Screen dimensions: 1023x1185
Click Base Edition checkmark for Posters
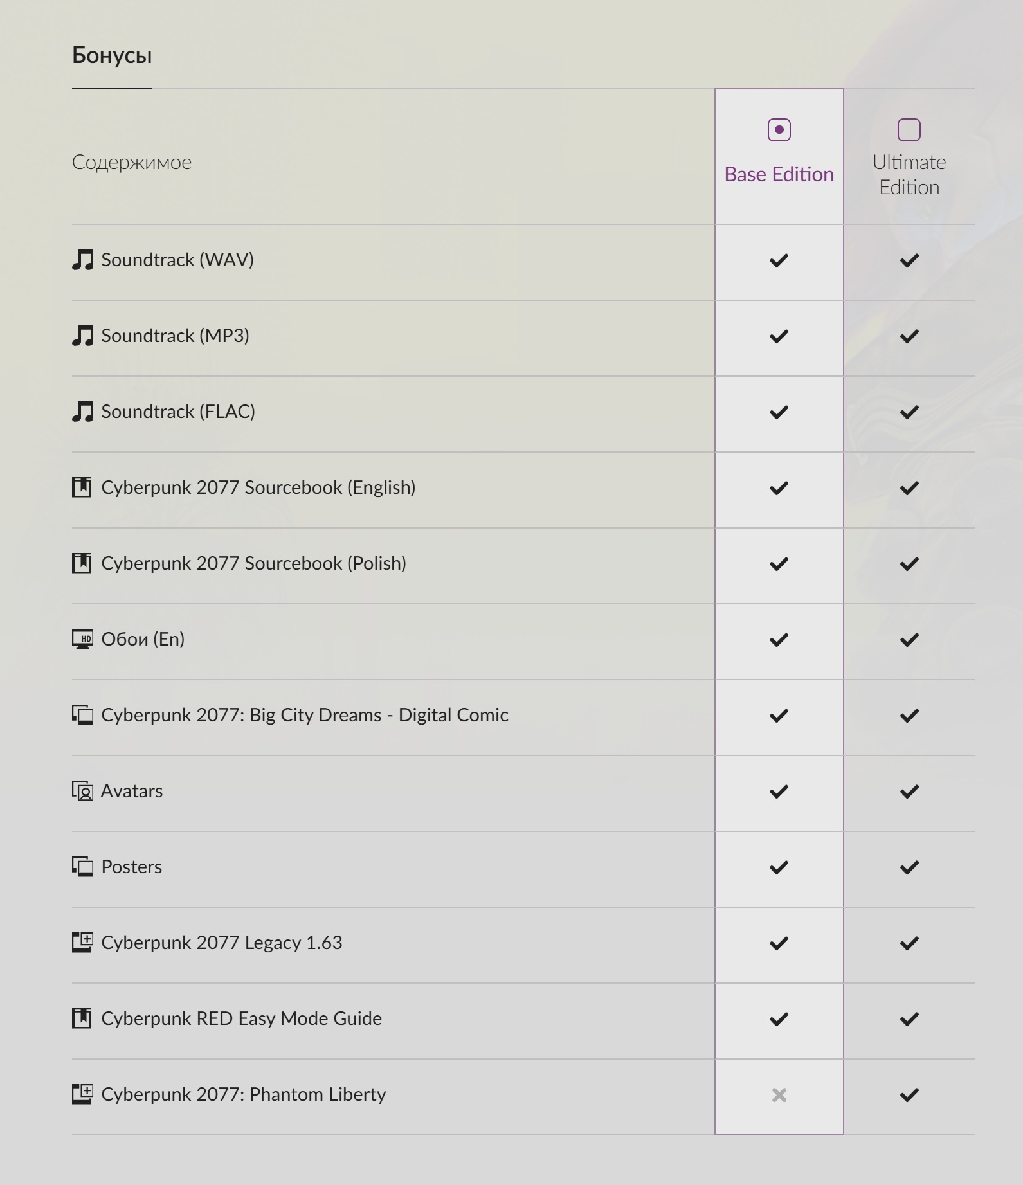(x=779, y=867)
